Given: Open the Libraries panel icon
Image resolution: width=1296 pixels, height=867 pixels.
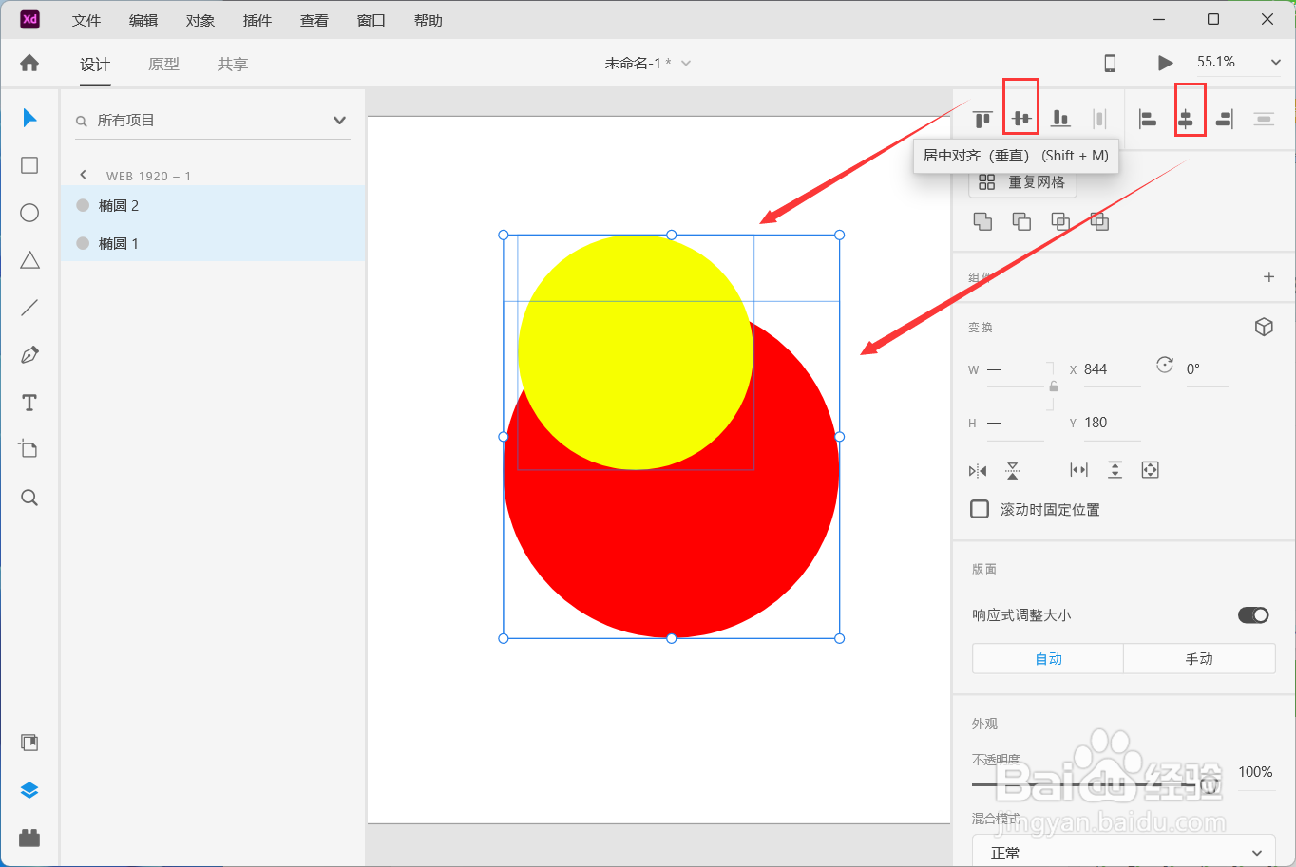Looking at the screenshot, I should coord(29,743).
